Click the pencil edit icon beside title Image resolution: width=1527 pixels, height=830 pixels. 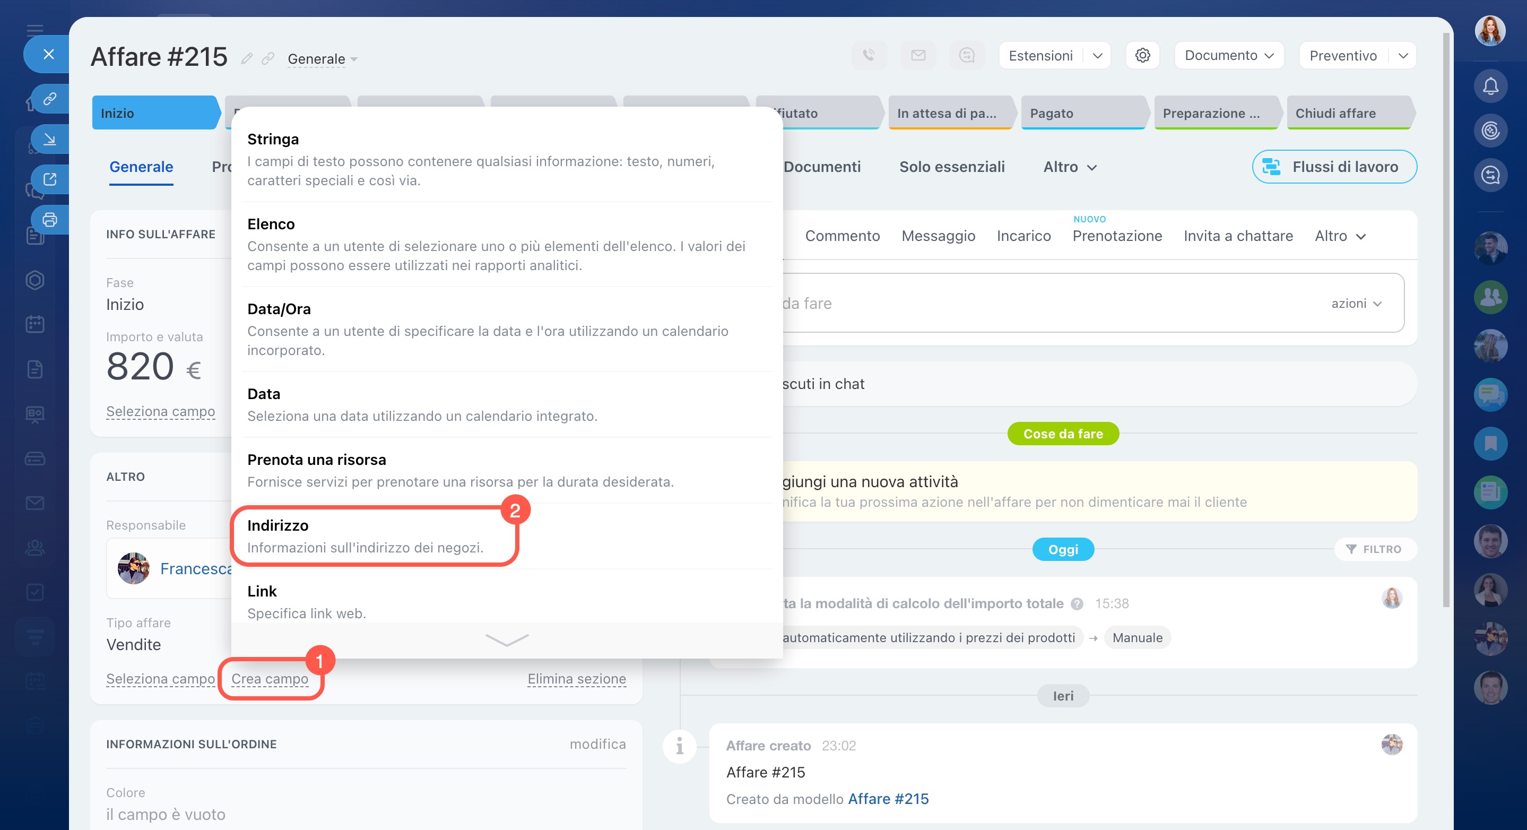pyautogui.click(x=247, y=59)
